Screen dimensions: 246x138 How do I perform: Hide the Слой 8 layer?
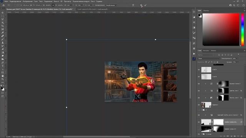pyautogui.click(x=199, y=77)
